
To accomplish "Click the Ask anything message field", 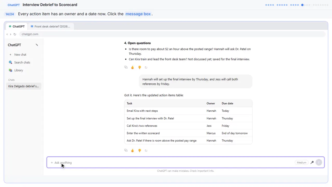I will coord(185,163).
